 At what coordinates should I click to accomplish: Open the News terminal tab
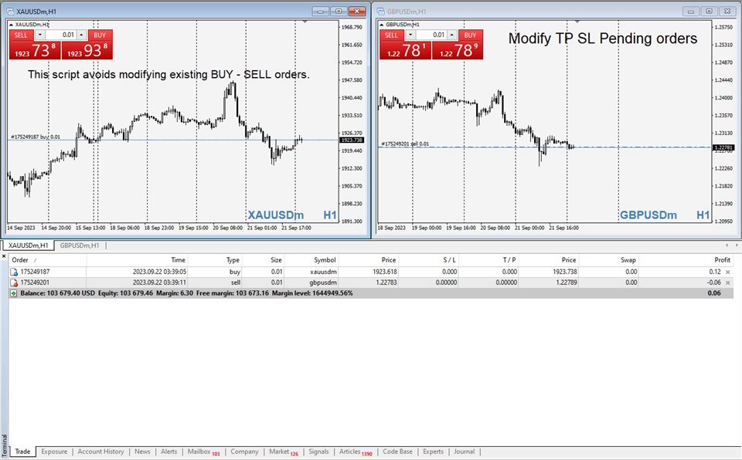(x=142, y=452)
